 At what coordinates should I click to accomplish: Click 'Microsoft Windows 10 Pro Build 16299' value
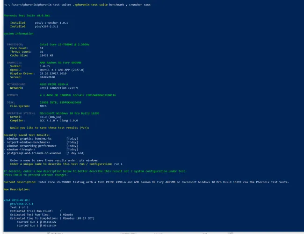[69, 113]
